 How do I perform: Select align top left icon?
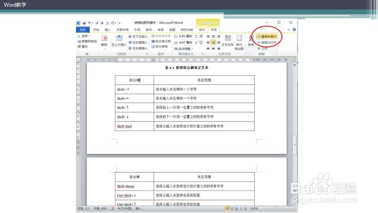pos(208,36)
